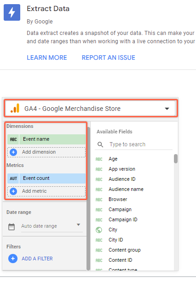196x282 pixels.
Task: Click the magnifier search icon in Available Fields
Action: pos(100,144)
